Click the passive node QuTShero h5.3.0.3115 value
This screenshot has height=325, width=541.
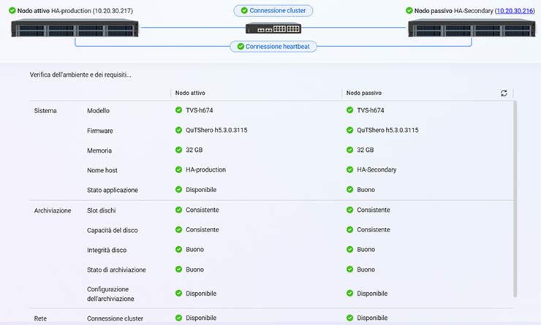click(387, 130)
